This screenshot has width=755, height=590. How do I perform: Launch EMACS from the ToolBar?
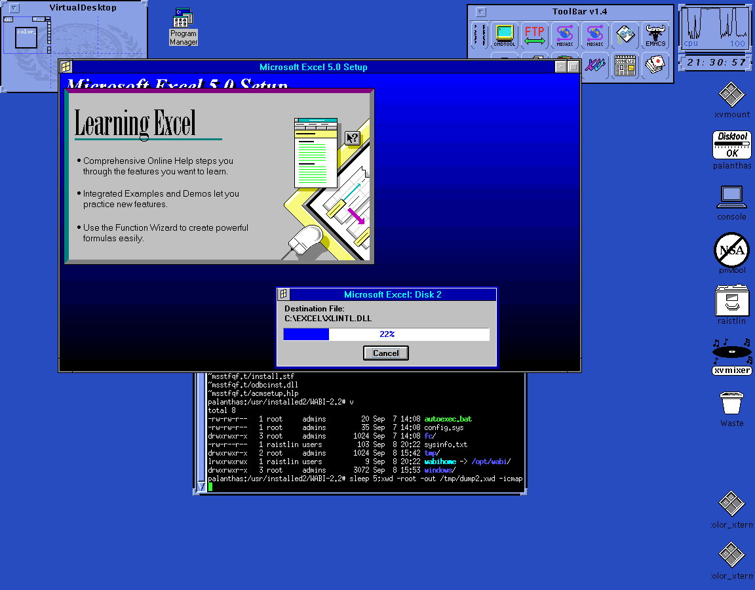pyautogui.click(x=655, y=35)
